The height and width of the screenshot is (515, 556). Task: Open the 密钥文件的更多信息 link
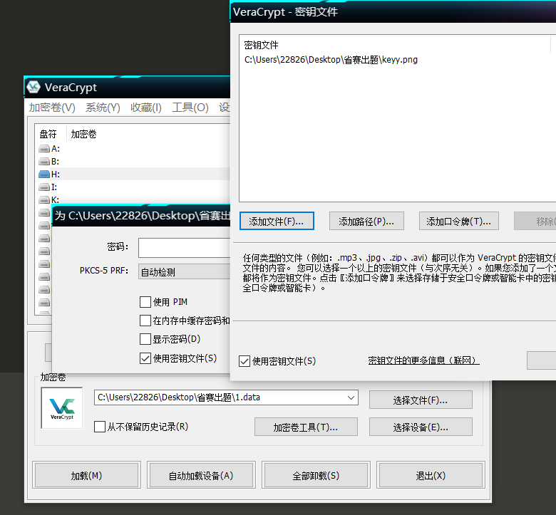point(423,361)
